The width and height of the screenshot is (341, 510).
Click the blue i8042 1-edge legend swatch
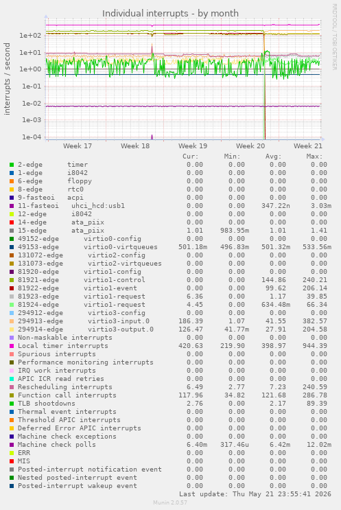coord(12,173)
